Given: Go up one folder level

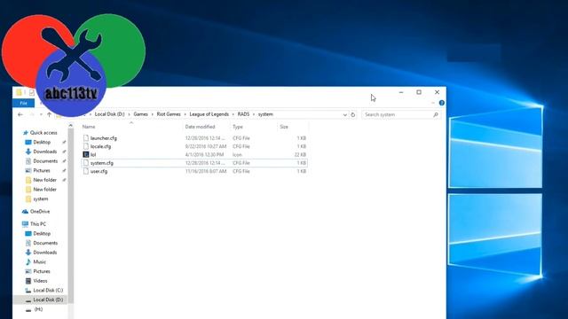Looking at the screenshot, I should (x=49, y=114).
